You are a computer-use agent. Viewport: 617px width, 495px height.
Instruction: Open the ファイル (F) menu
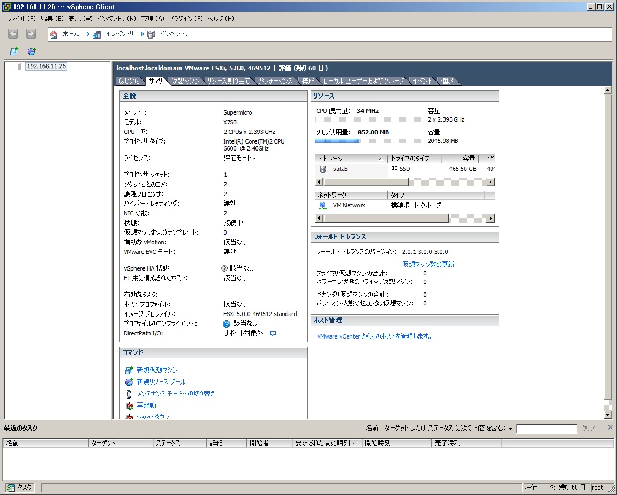coord(21,19)
